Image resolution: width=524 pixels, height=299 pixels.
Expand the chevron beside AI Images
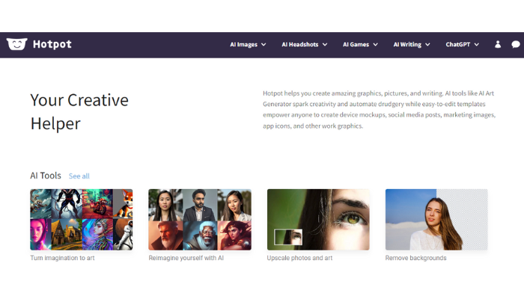[263, 44]
